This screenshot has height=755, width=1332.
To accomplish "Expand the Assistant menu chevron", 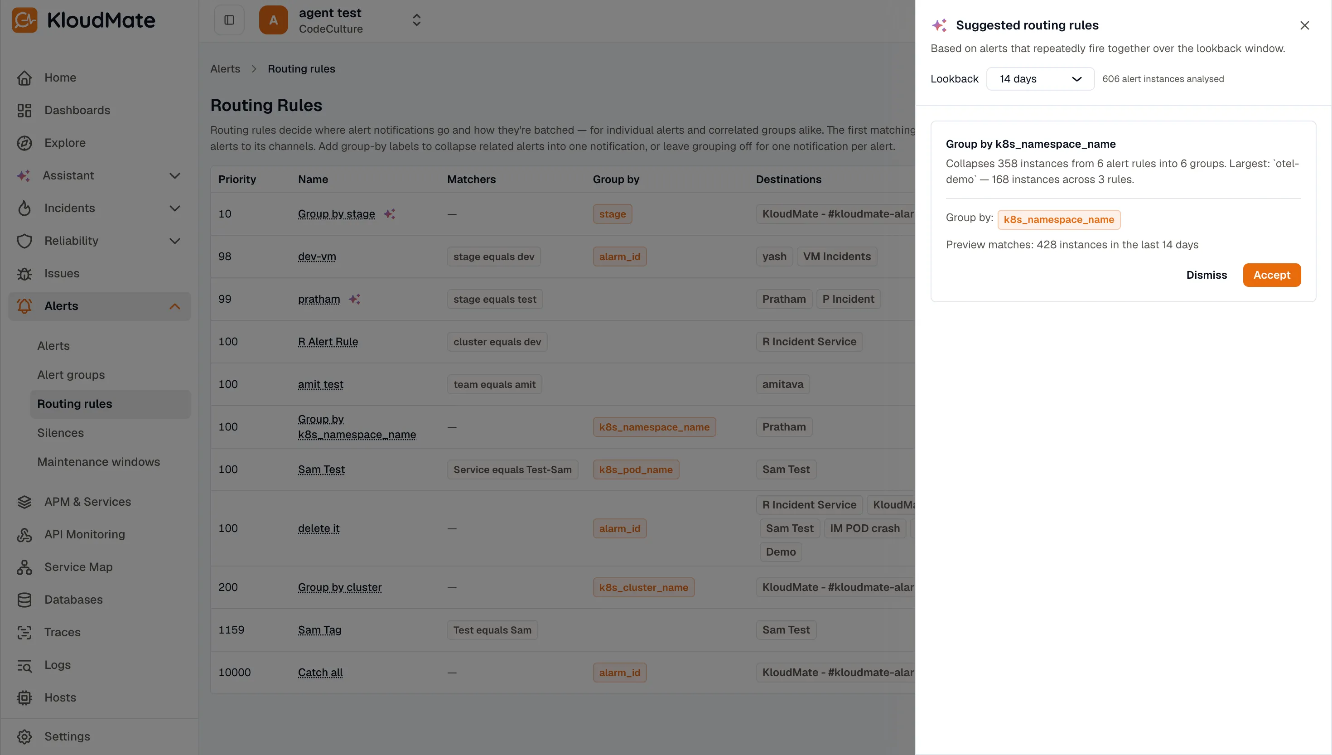I will pos(175,176).
